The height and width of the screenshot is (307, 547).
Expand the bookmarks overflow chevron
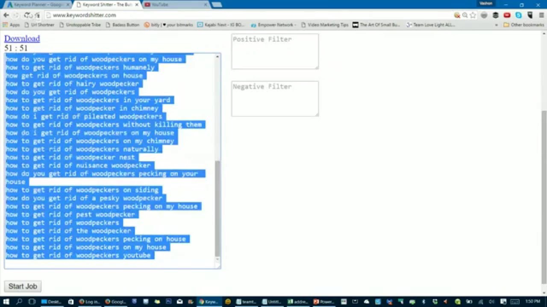click(x=497, y=25)
